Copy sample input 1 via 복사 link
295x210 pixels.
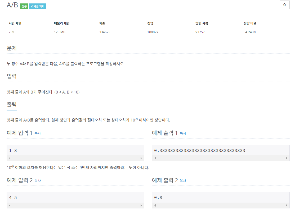(x=38, y=133)
